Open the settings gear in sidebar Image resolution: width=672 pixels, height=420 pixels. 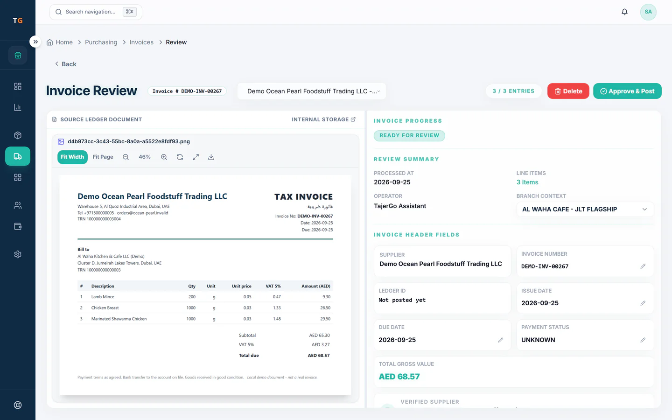[x=18, y=254]
